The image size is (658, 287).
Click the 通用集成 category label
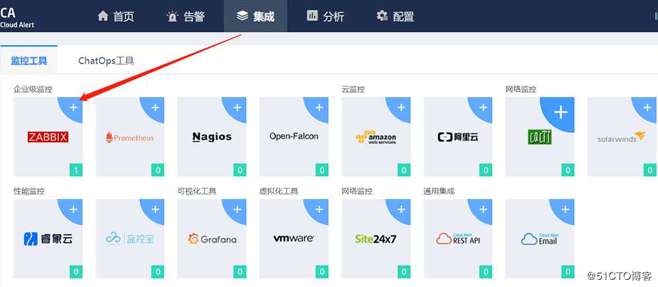tap(439, 191)
